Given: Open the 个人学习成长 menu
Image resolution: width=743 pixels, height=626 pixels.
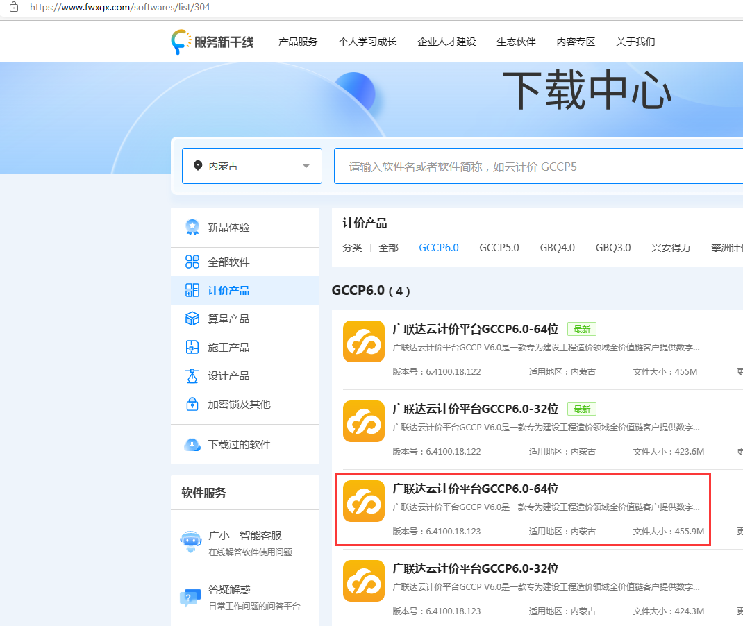Looking at the screenshot, I should 367,42.
